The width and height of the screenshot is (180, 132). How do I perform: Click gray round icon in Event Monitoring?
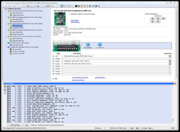click(5, 86)
